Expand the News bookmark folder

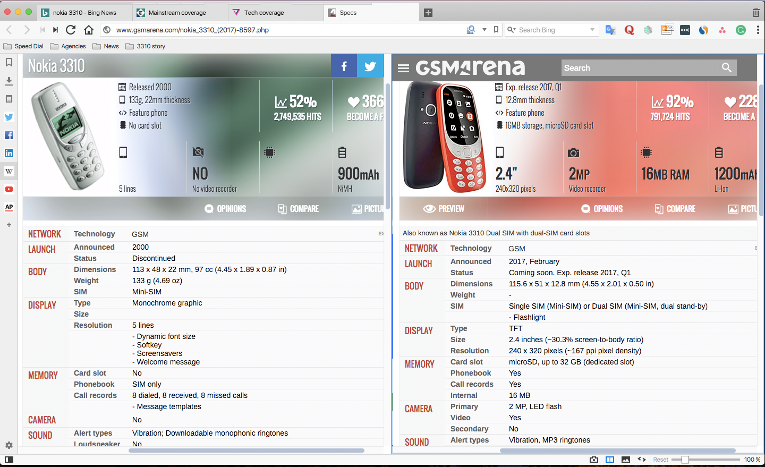106,46
